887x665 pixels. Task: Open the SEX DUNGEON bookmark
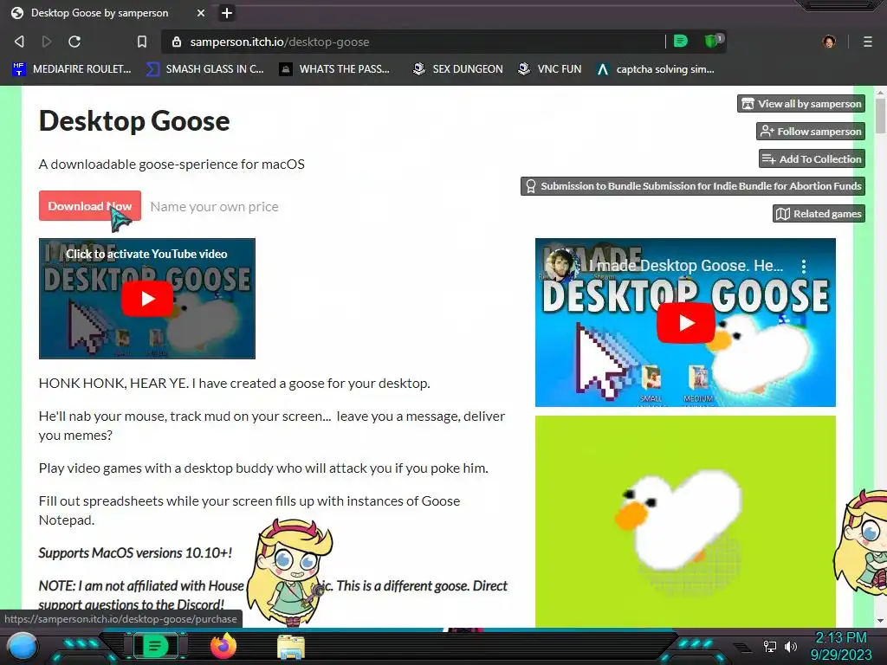pos(458,69)
